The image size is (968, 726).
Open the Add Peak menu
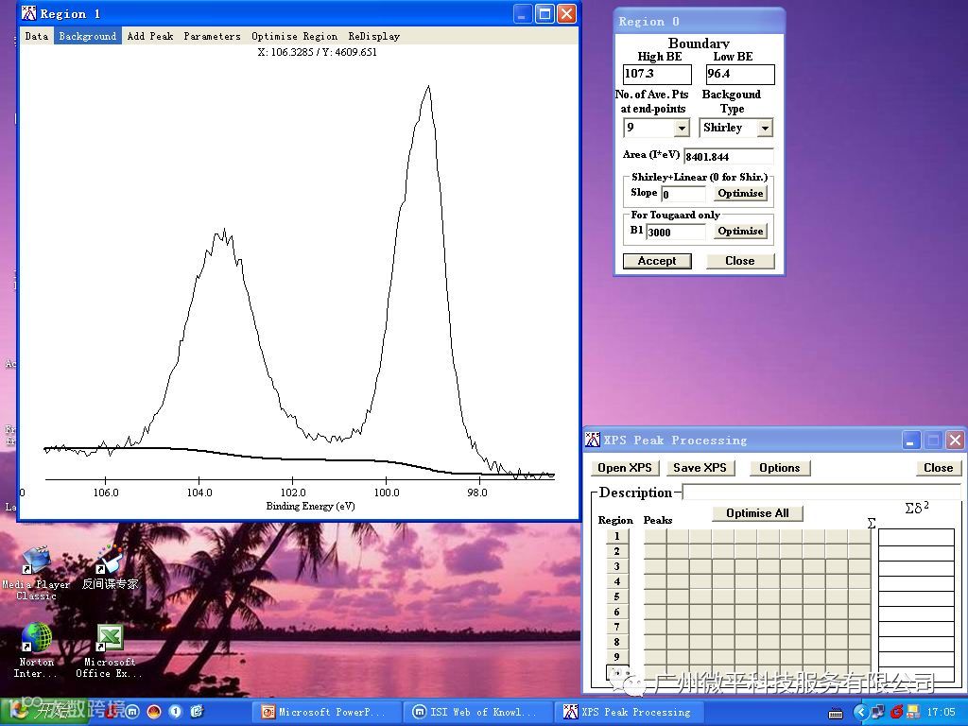(x=150, y=37)
